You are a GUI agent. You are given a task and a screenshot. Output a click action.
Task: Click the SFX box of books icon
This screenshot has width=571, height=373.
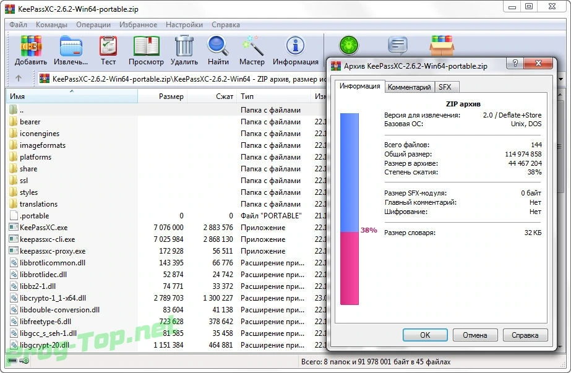442,45
